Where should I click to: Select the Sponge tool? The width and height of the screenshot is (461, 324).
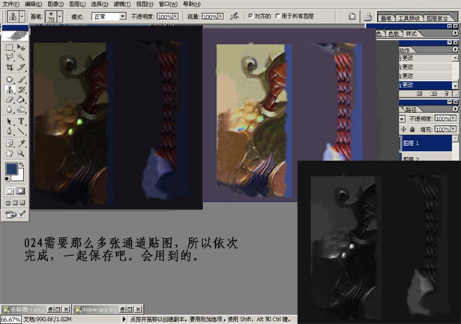point(20,109)
